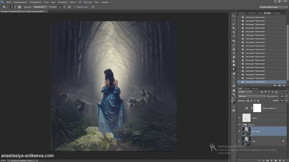Screen dimensions: 289x162
Task: Create new snapshot camera icon
Action: pos(280,85)
